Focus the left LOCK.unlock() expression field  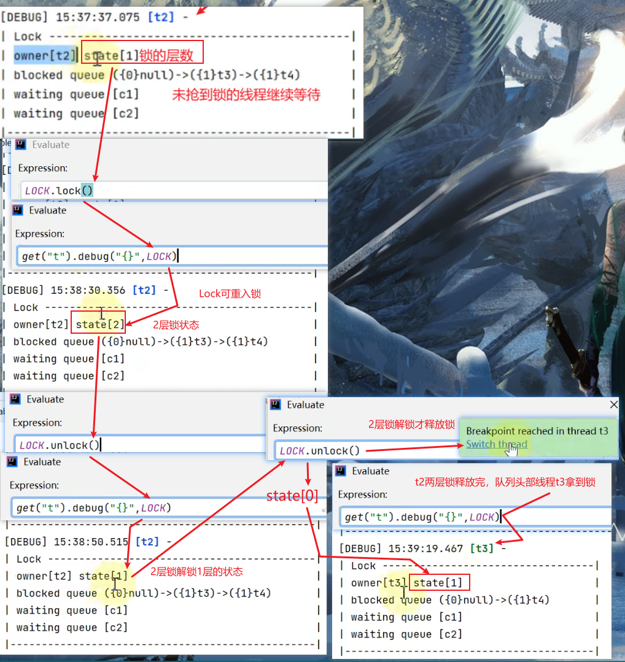[138, 445]
